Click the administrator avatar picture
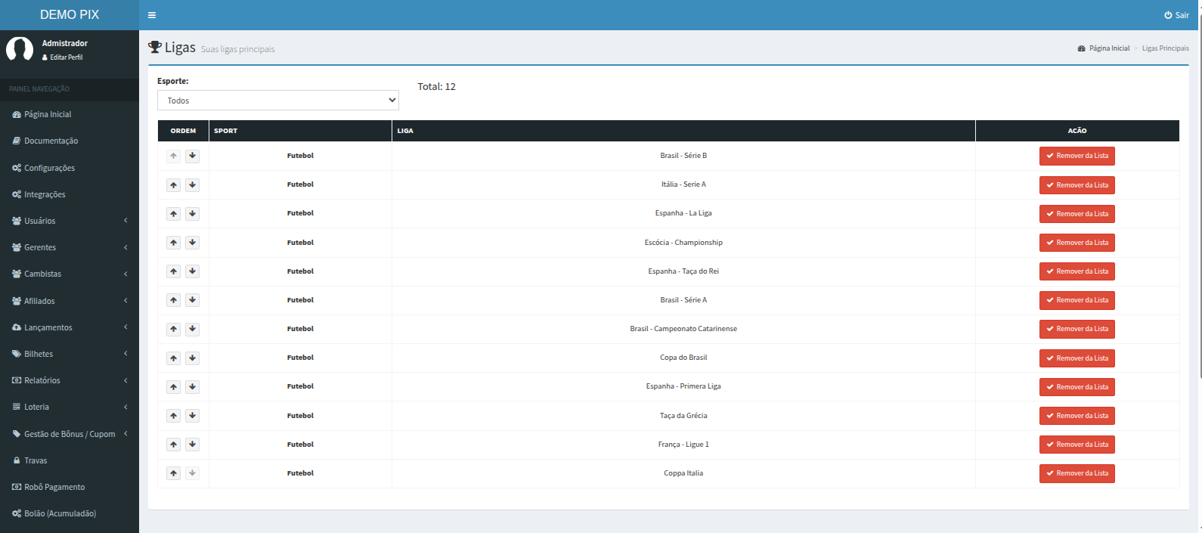Viewport: 1202px width, 533px height. pos(20,49)
